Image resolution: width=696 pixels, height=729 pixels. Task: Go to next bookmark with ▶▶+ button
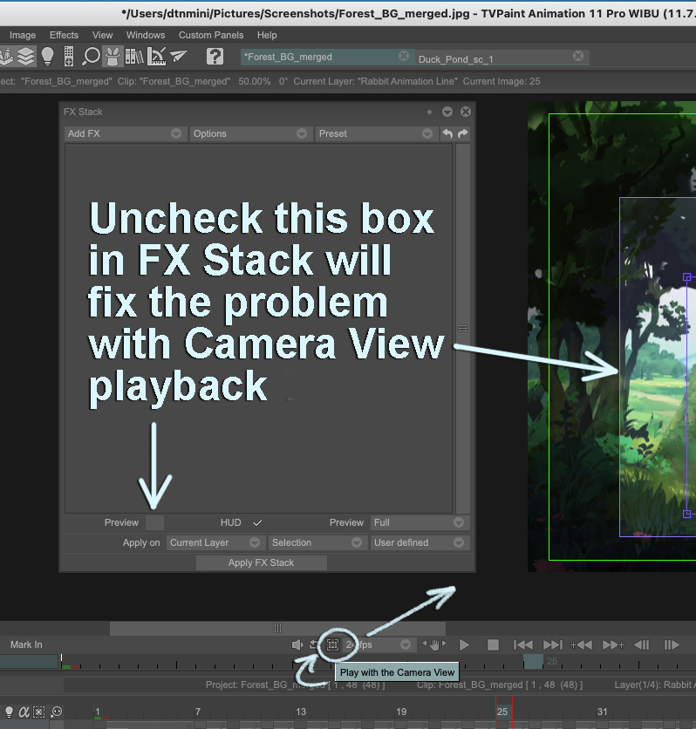(x=614, y=644)
